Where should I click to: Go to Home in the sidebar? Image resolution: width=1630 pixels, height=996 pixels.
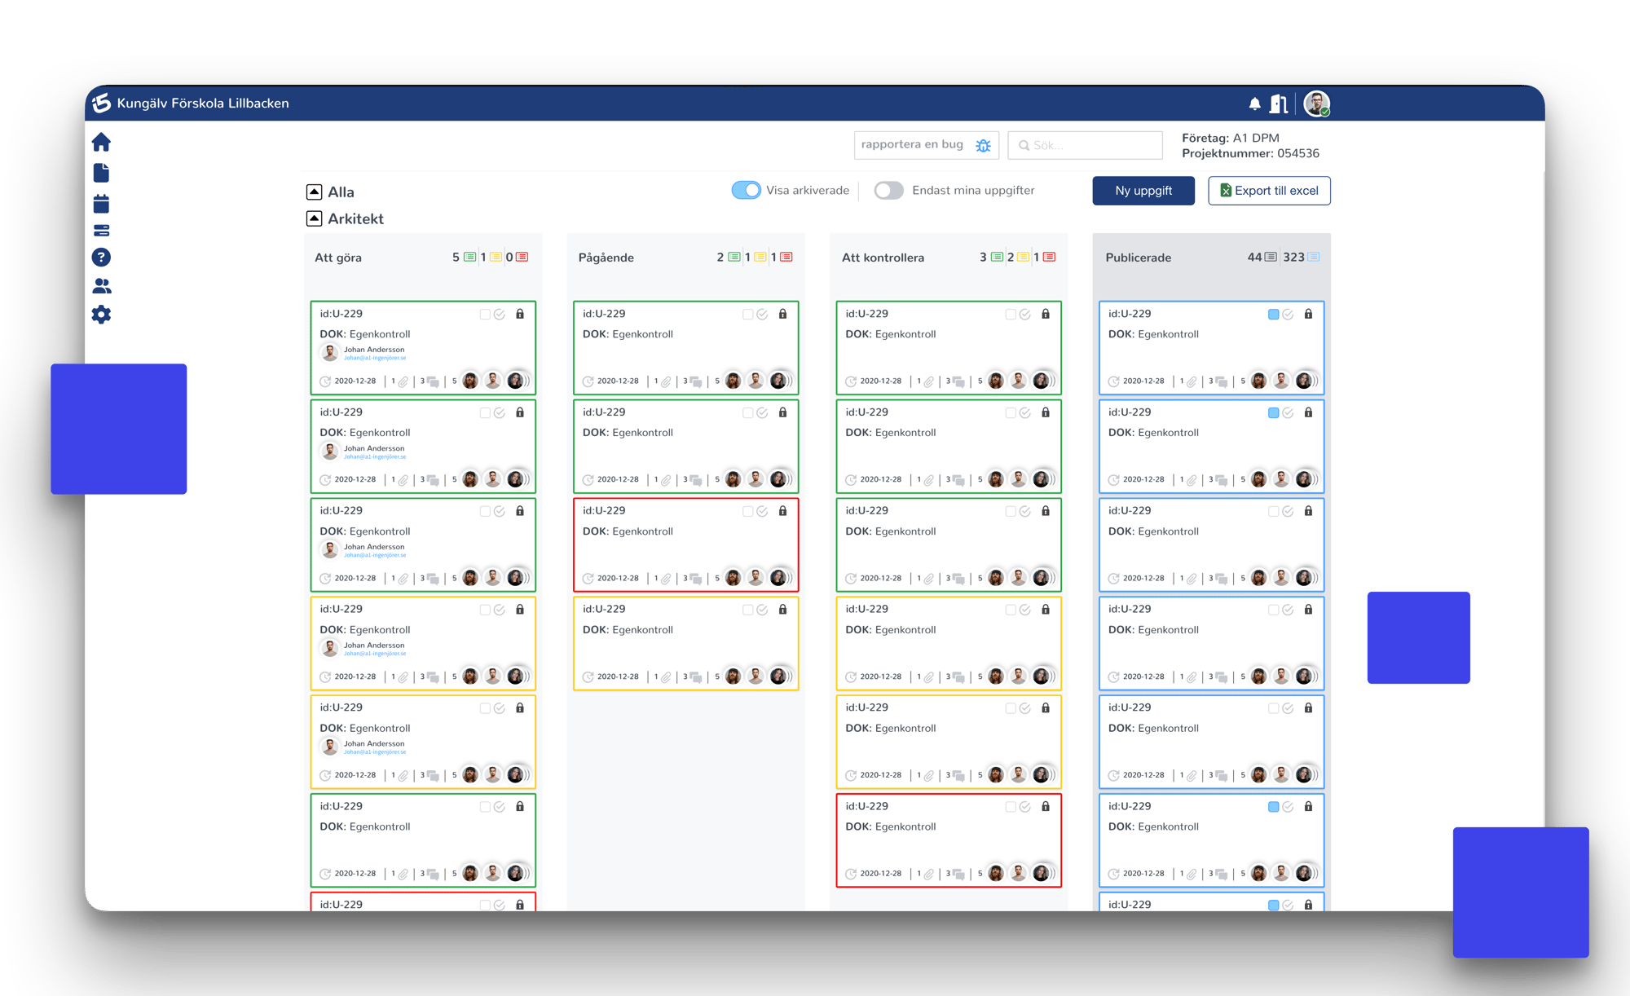point(101,142)
